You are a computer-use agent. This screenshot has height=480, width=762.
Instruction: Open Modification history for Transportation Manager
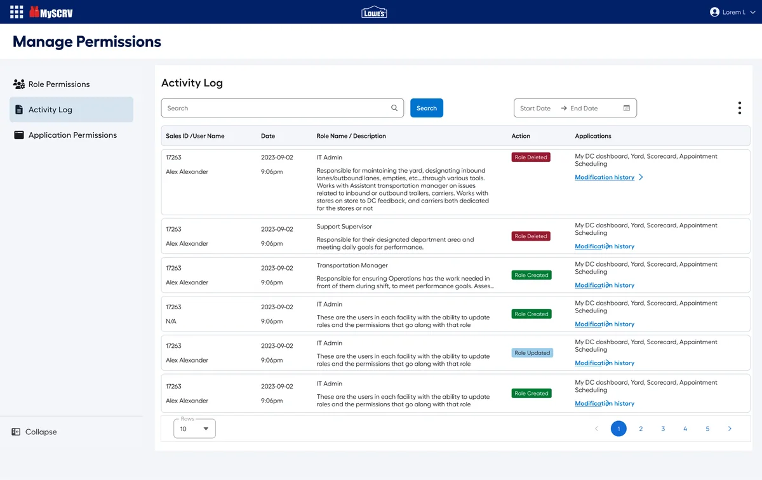coord(605,285)
